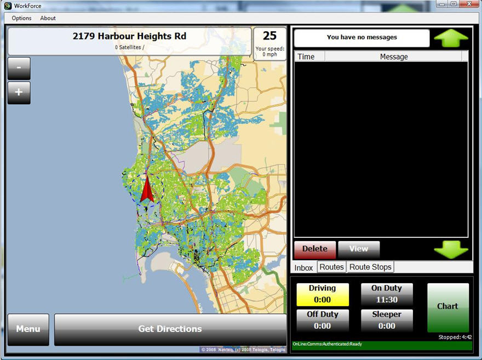Viewport: 482px width, 360px height.
Task: Click the green up arrow in messages
Action: tap(451, 38)
